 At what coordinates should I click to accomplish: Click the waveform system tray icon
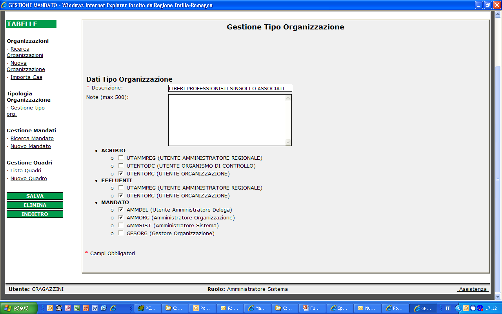[480, 308]
